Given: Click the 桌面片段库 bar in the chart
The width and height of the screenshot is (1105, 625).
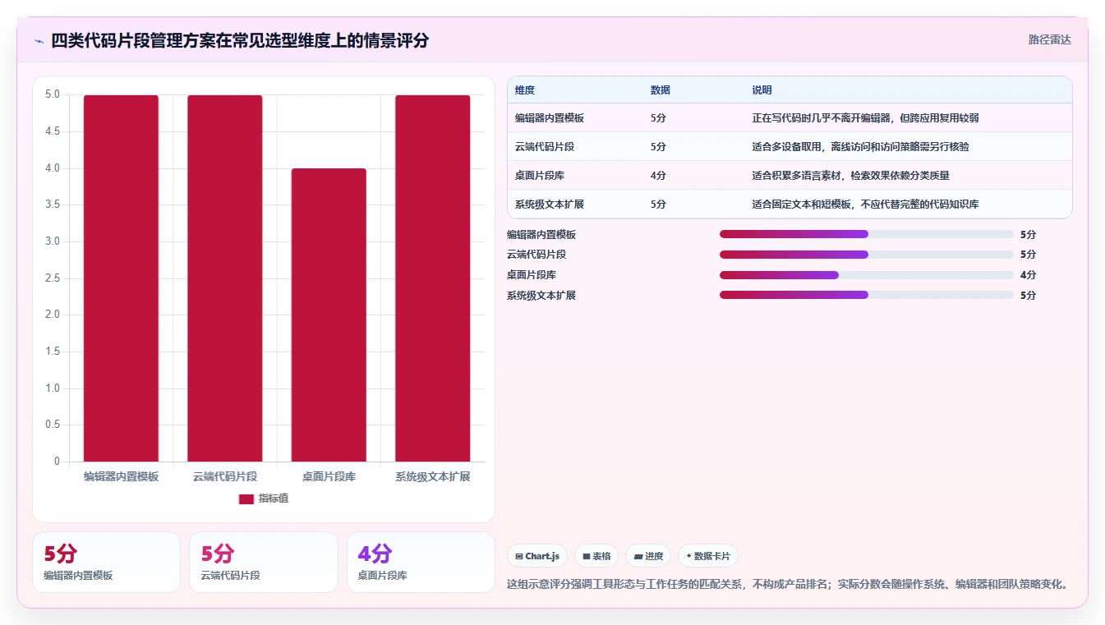Looking at the screenshot, I should pyautogui.click(x=329, y=315).
